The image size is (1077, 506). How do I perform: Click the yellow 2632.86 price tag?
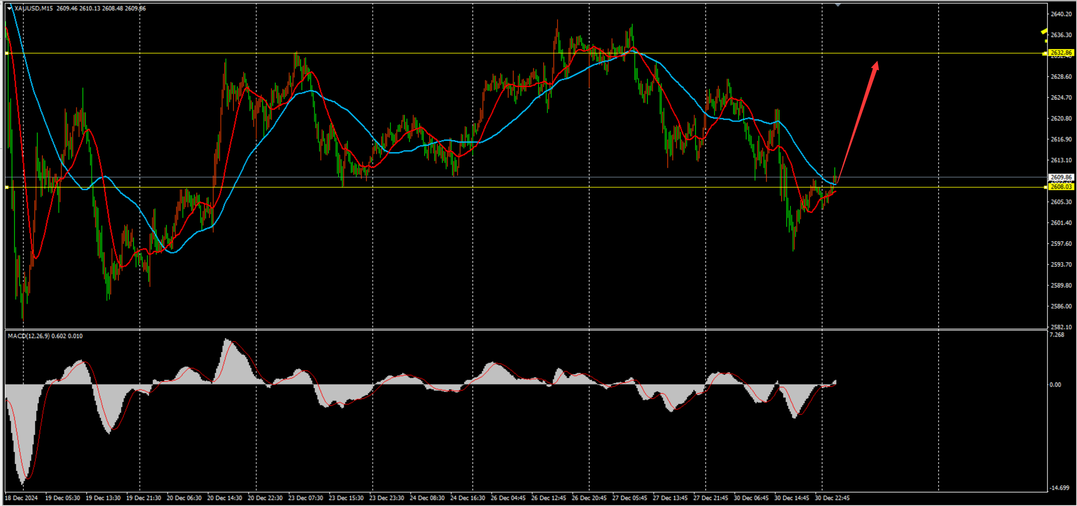(x=1060, y=53)
